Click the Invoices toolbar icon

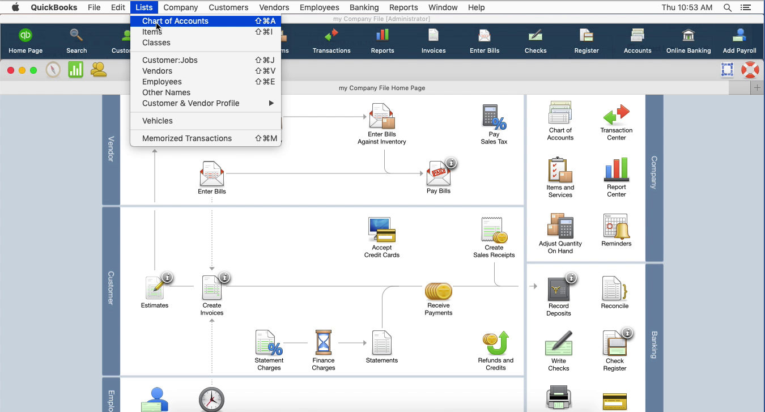pos(433,41)
